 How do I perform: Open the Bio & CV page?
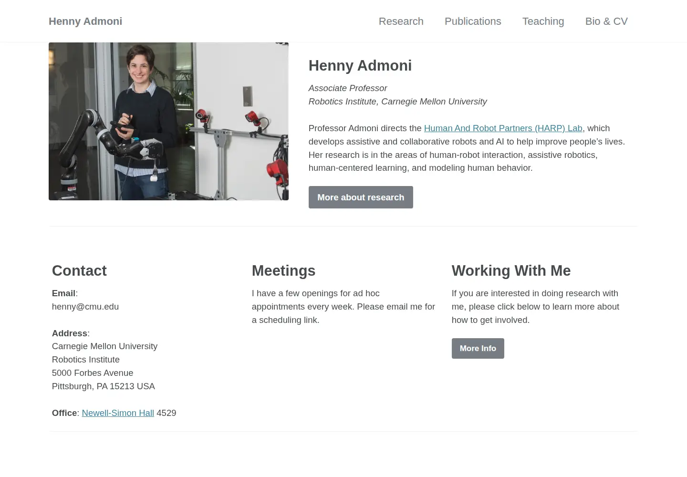(606, 21)
